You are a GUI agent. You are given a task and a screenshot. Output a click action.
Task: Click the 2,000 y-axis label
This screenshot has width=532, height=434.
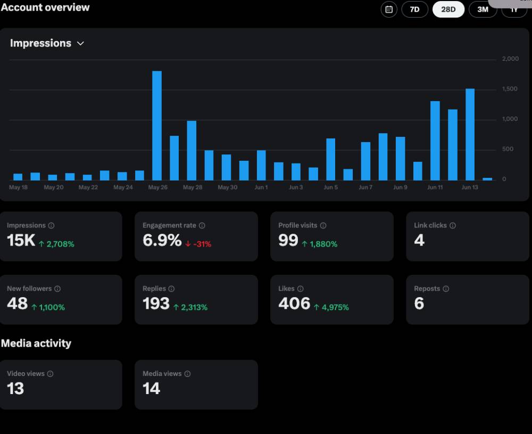510,59
